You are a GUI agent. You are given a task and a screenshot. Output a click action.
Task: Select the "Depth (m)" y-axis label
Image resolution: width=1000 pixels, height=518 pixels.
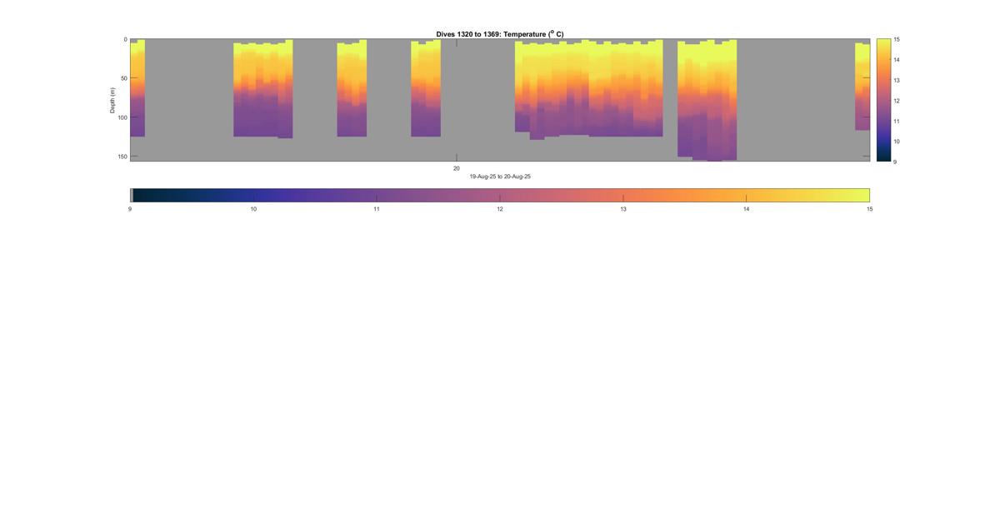point(112,100)
